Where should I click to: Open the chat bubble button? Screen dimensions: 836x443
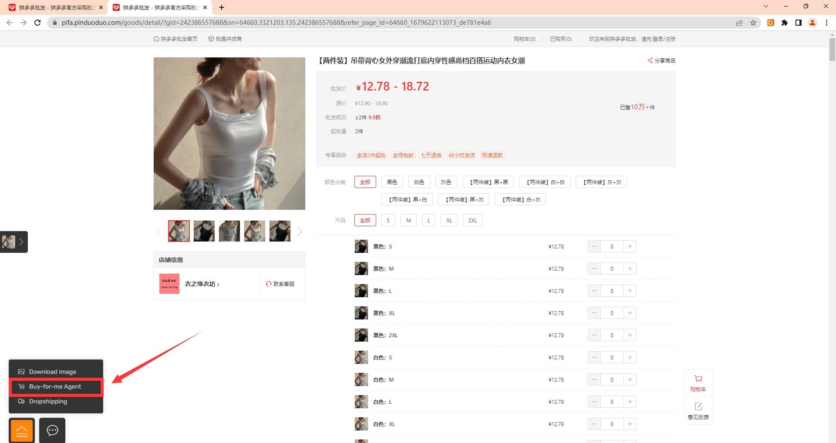pyautogui.click(x=52, y=431)
